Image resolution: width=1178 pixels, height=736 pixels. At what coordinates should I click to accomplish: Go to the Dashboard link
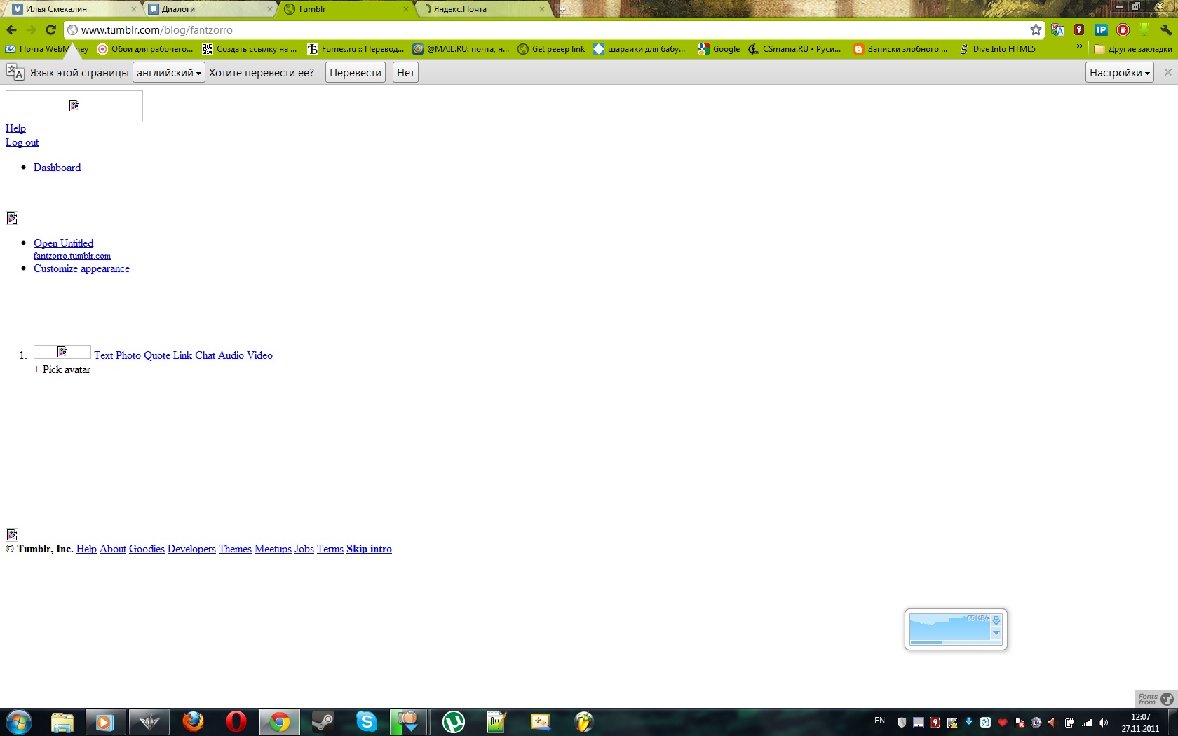click(x=57, y=168)
